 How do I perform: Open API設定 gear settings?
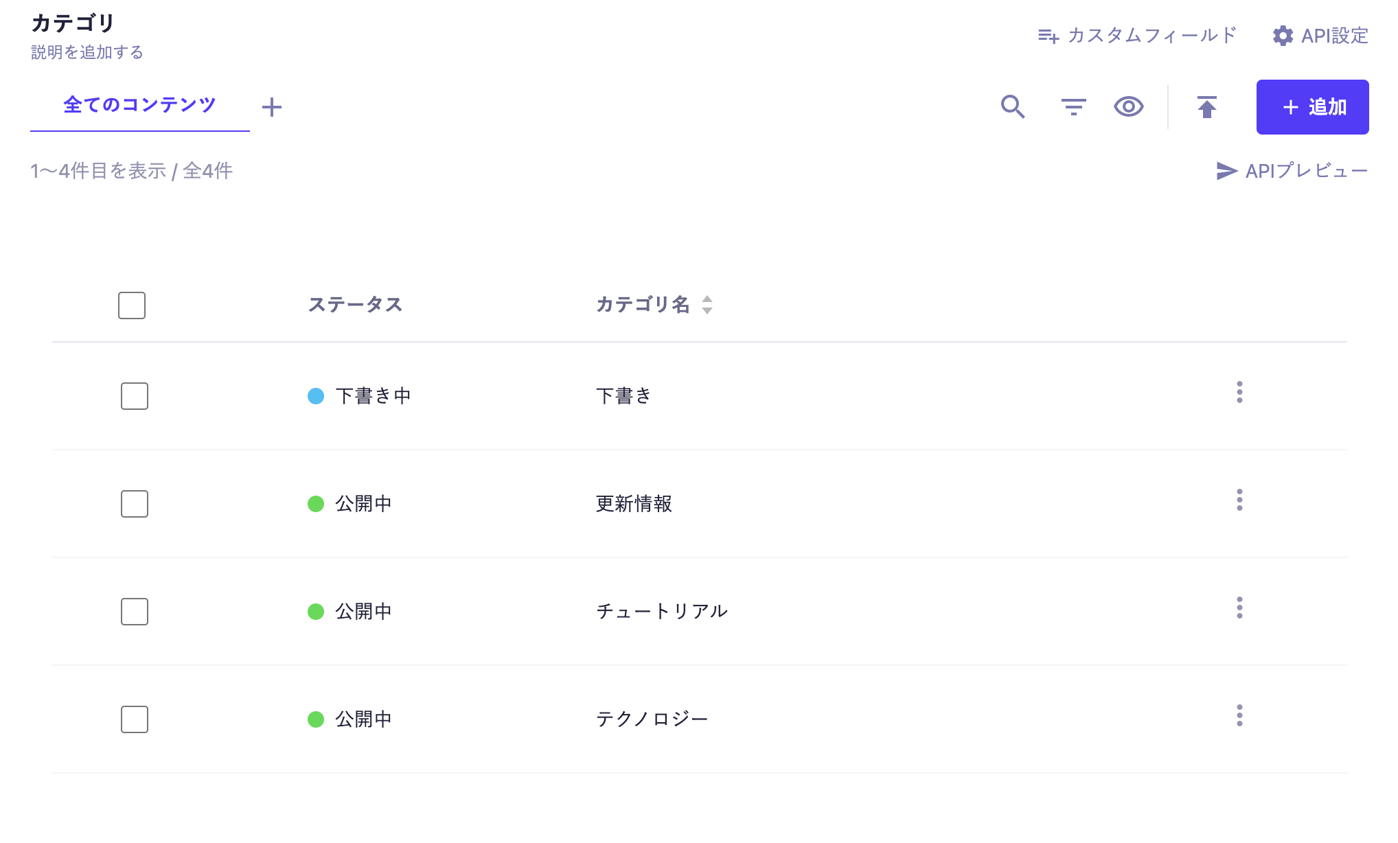pos(1320,36)
